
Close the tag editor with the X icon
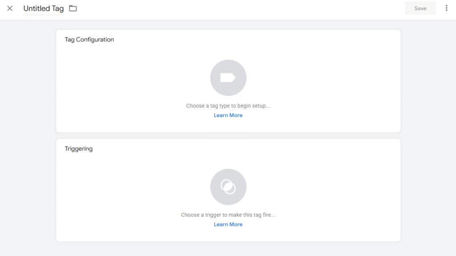[10, 8]
